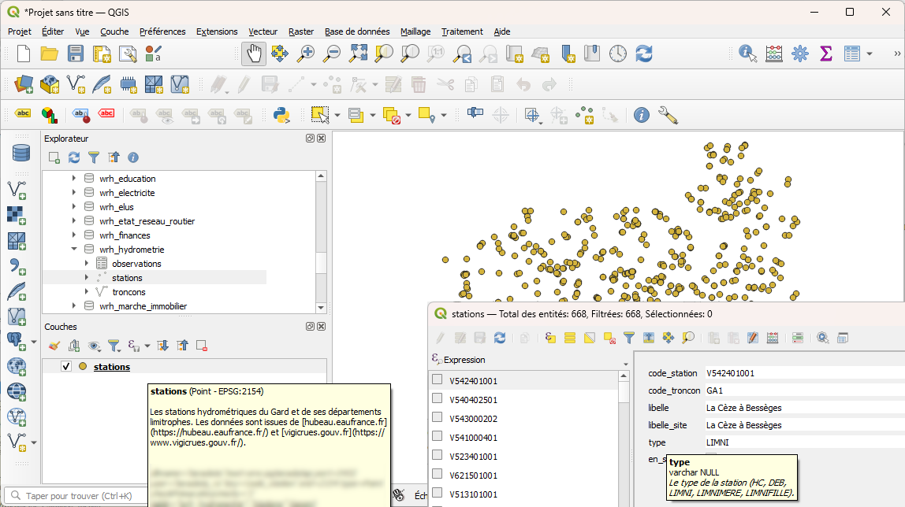Image resolution: width=905 pixels, height=507 pixels.
Task: Open the temporal controller clock icon
Action: click(617, 54)
